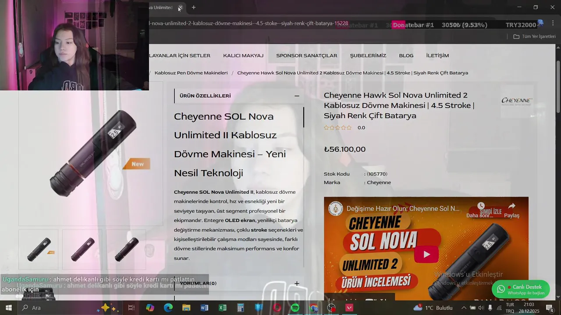Open Microsoft Copilot from taskbar
The height and width of the screenshot is (315, 561).
(150, 308)
